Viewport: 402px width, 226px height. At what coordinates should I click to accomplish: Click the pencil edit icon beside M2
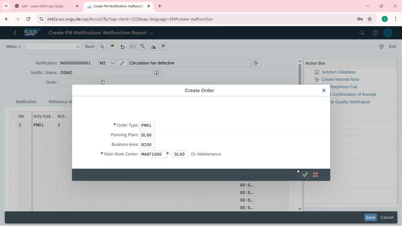(122, 63)
